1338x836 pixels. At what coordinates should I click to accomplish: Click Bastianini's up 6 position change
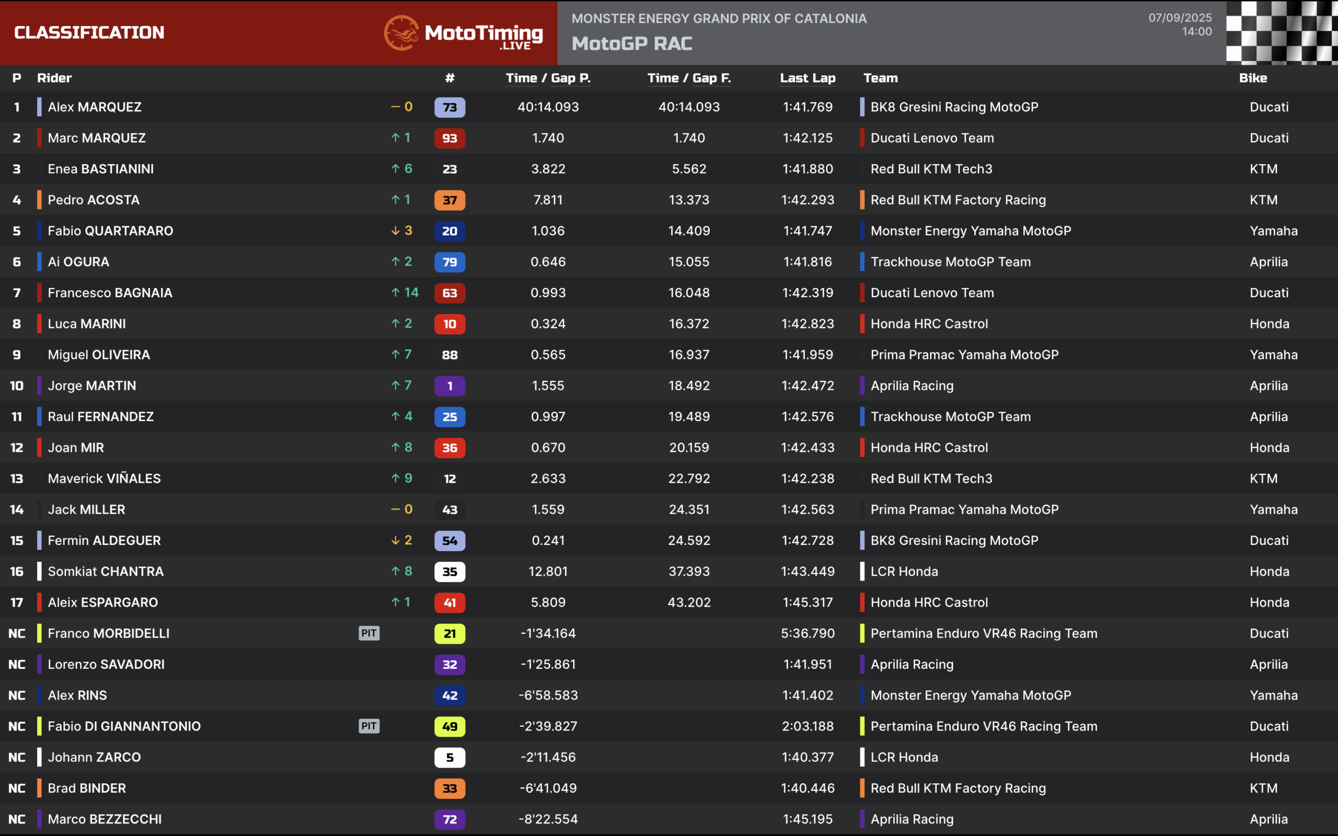tap(401, 169)
